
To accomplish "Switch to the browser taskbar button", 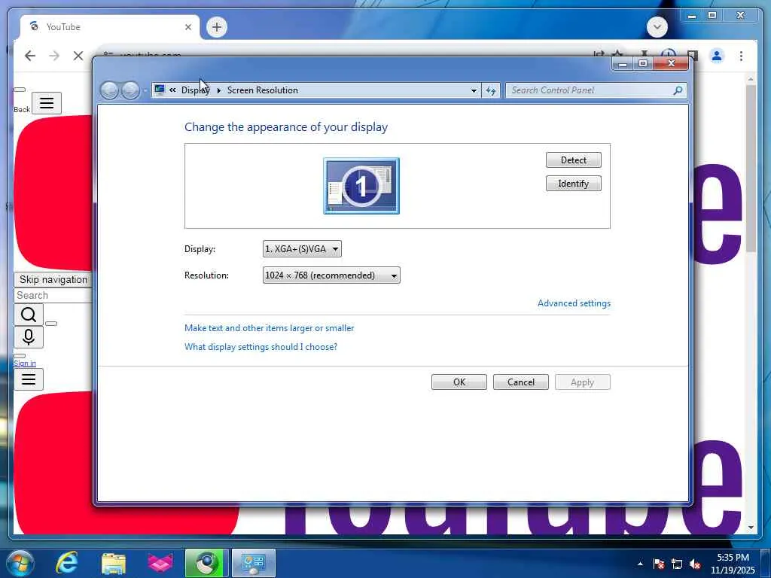I will point(206,563).
